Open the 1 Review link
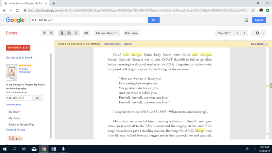This screenshot has height=153, width=272. click(x=23, y=69)
